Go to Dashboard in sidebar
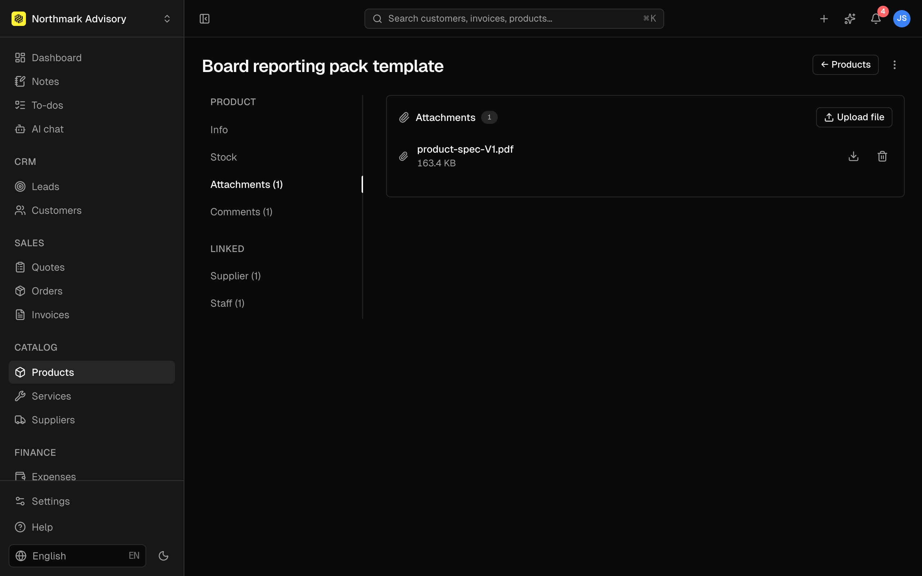This screenshot has height=576, width=922. coord(91,58)
